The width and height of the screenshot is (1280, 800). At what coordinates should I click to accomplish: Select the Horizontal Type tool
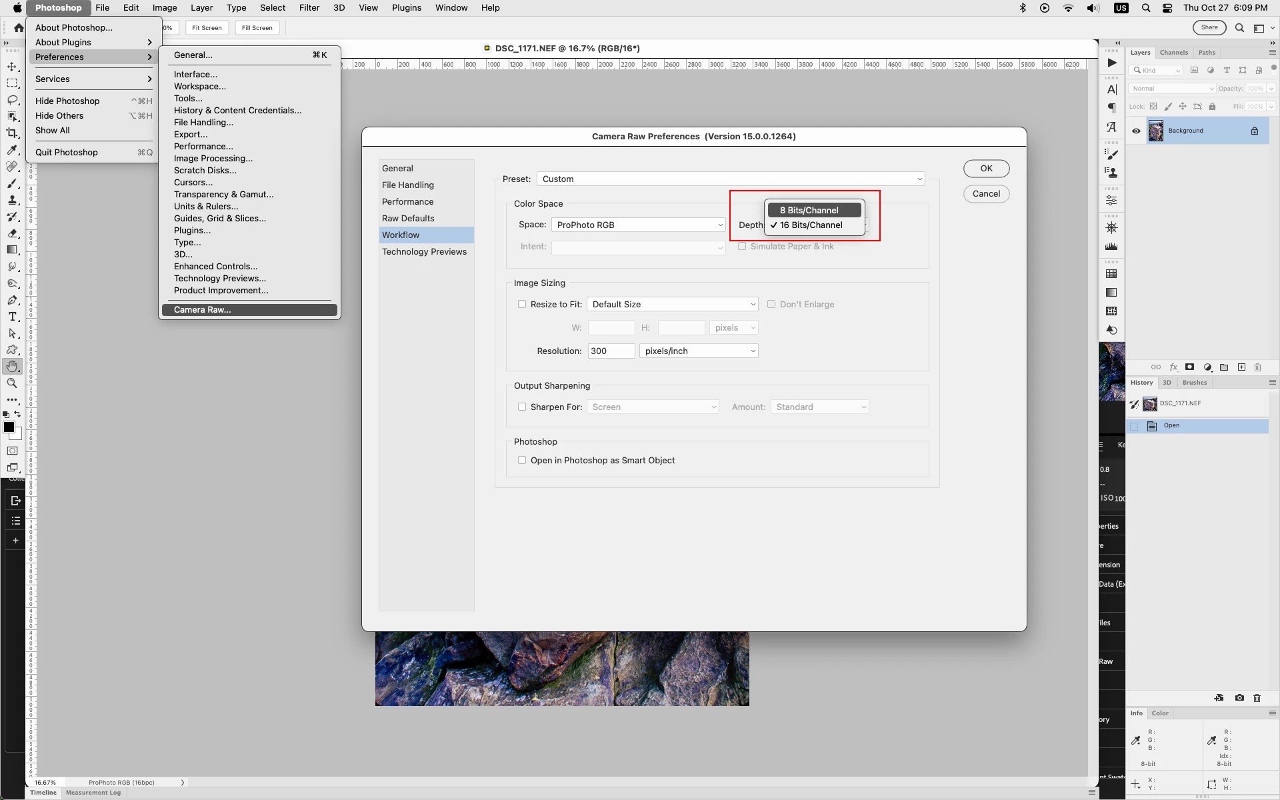click(x=12, y=317)
